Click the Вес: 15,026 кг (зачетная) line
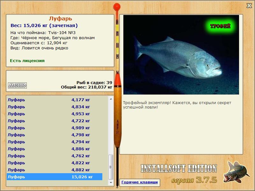The width and height of the screenshot is (255, 191). coord(44,25)
